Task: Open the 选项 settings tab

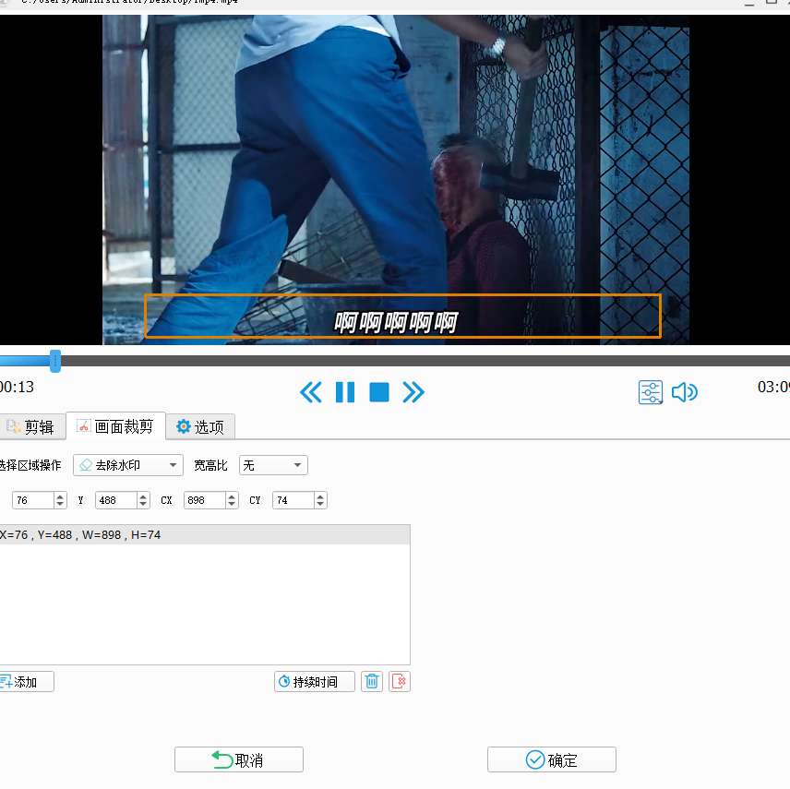Action: point(200,426)
